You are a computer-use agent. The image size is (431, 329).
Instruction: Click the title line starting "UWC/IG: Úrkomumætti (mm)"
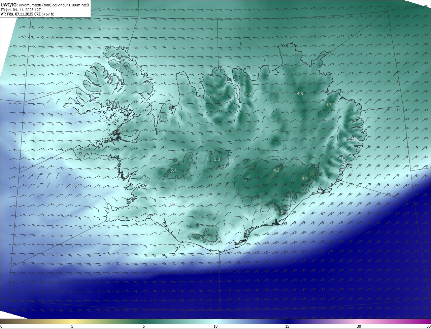(x=45, y=5)
